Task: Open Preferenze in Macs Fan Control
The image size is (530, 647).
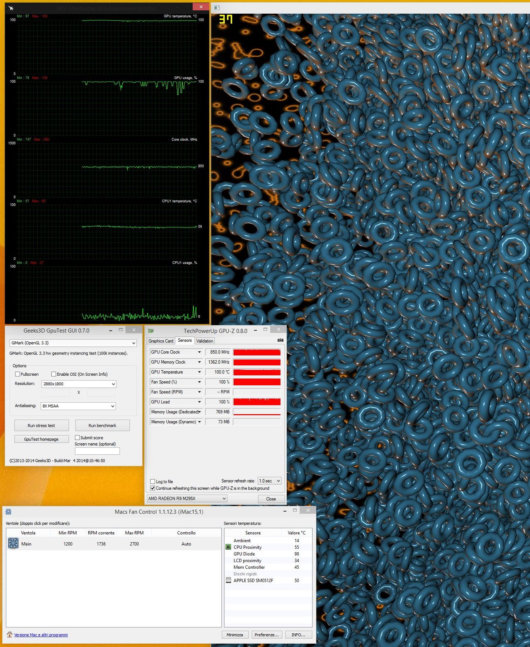Action: [x=266, y=635]
